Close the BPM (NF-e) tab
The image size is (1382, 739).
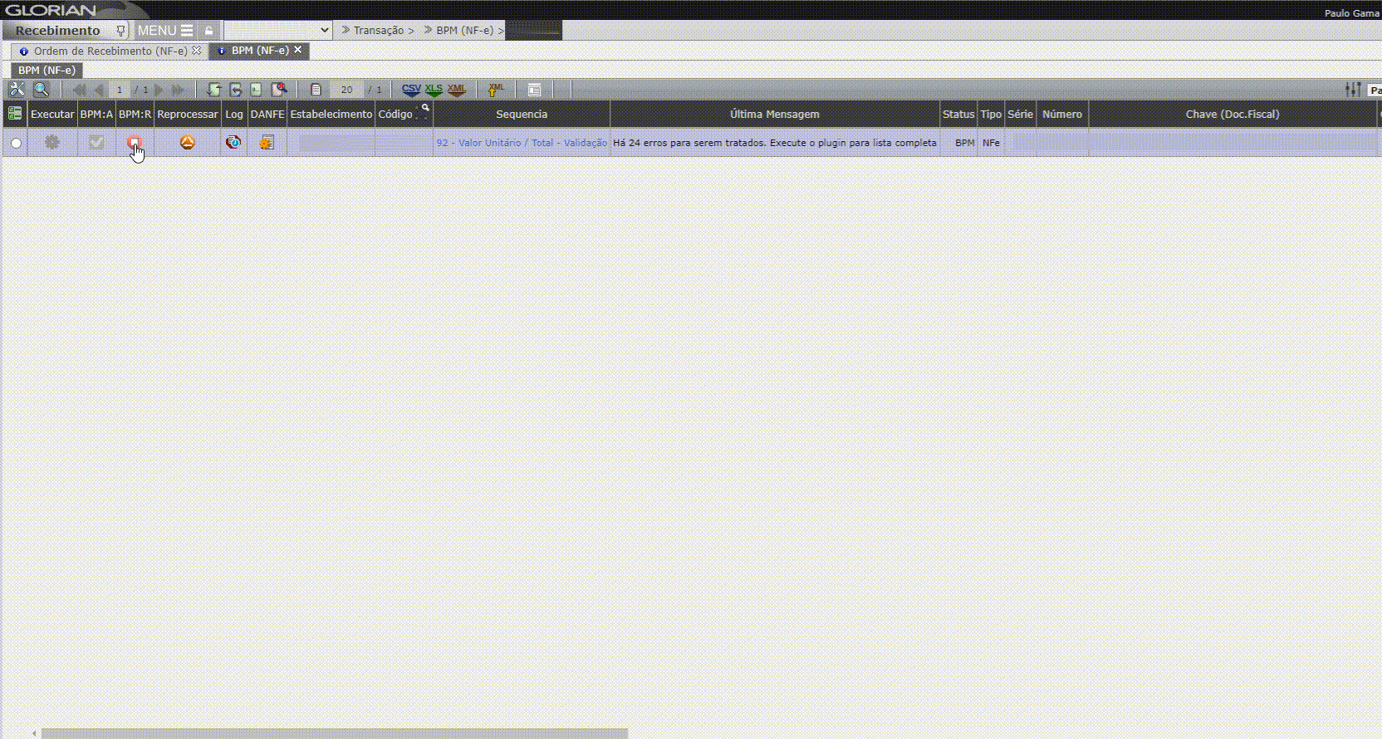point(298,50)
